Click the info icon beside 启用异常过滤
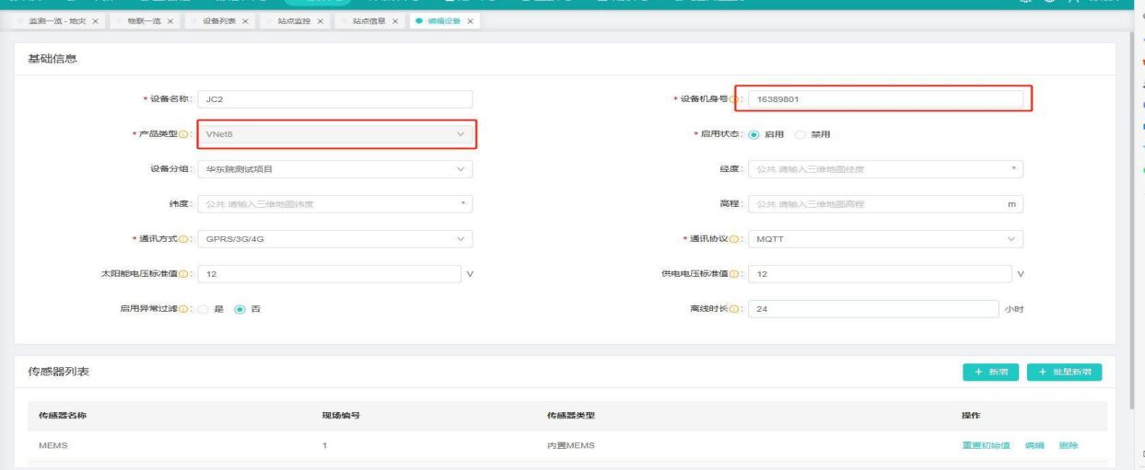The image size is (1145, 470). point(189,309)
